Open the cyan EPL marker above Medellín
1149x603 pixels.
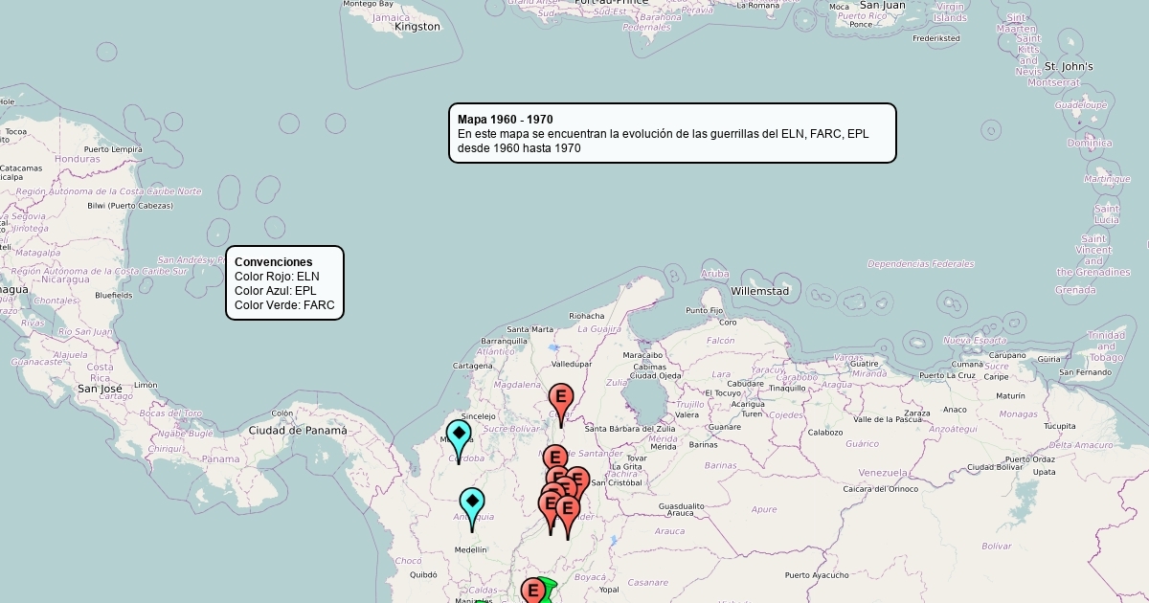471,504
